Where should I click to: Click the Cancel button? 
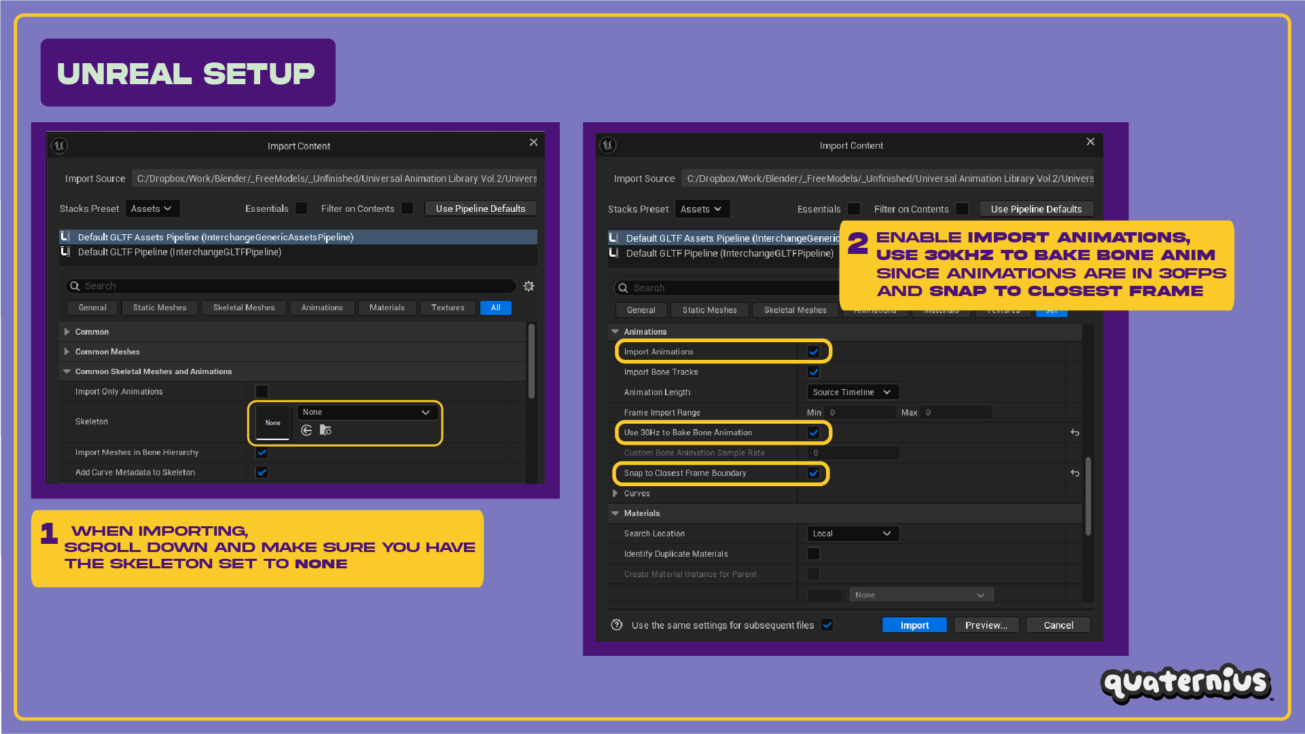(1058, 625)
